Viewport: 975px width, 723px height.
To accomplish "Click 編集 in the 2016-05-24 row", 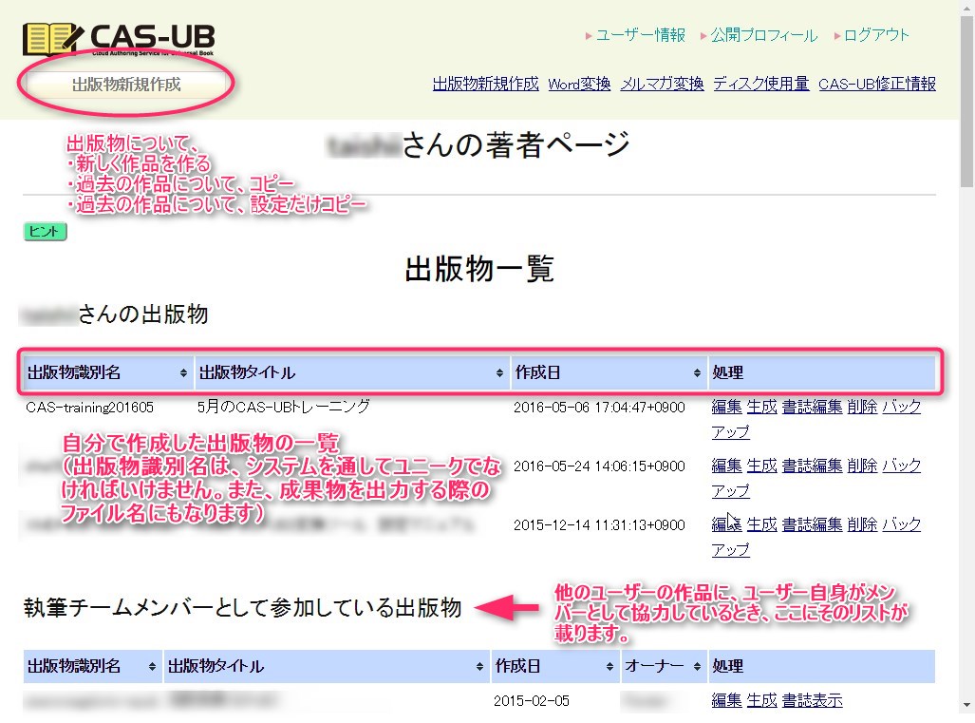I will click(x=726, y=466).
